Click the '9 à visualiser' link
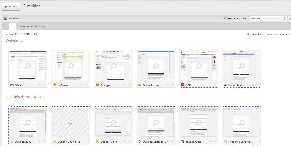This screenshot has height=147, width=291. click(x=255, y=34)
